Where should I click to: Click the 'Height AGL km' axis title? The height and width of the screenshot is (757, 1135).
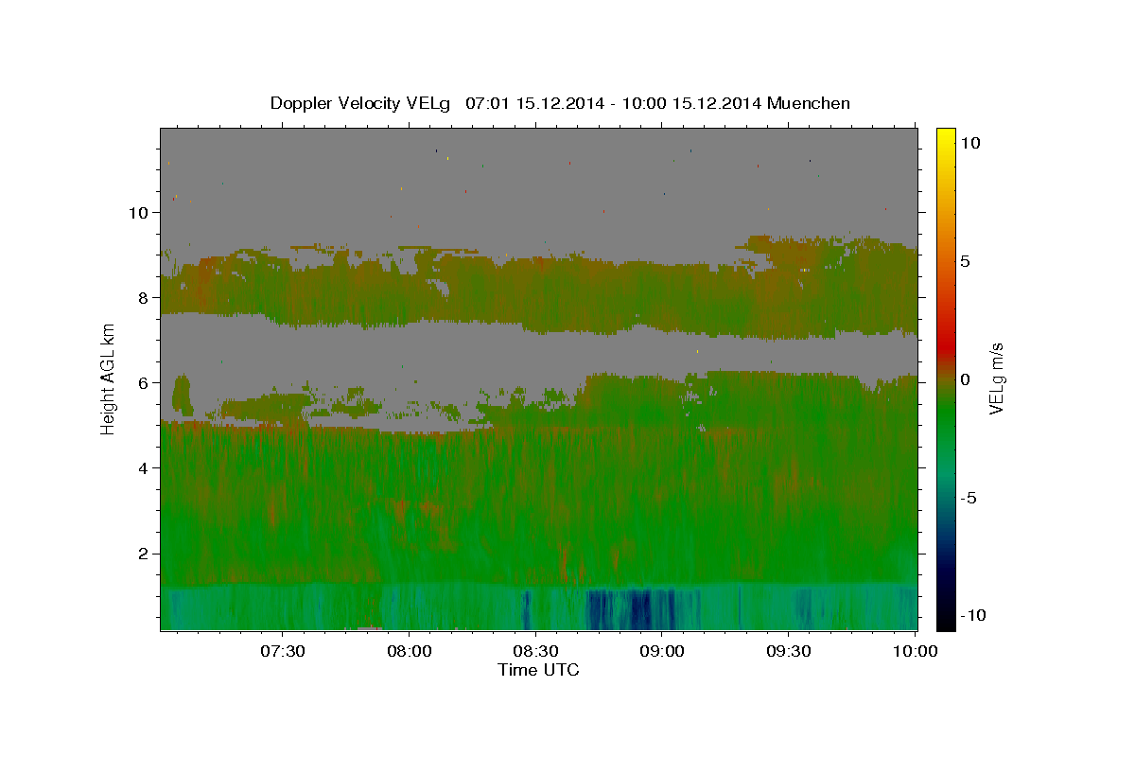[109, 378]
